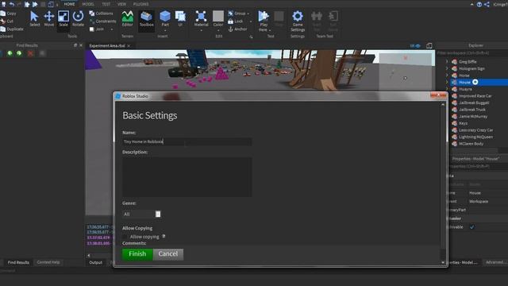508x286 pixels.
Task: Click the green previous-result arrow in Find Results
Action: coord(10,53)
